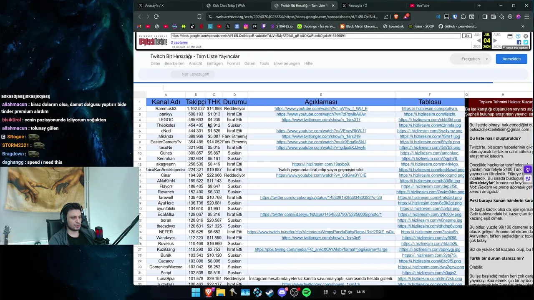Open the Brave Shields lion icon
The width and height of the screenshot is (534, 300).
point(396,17)
